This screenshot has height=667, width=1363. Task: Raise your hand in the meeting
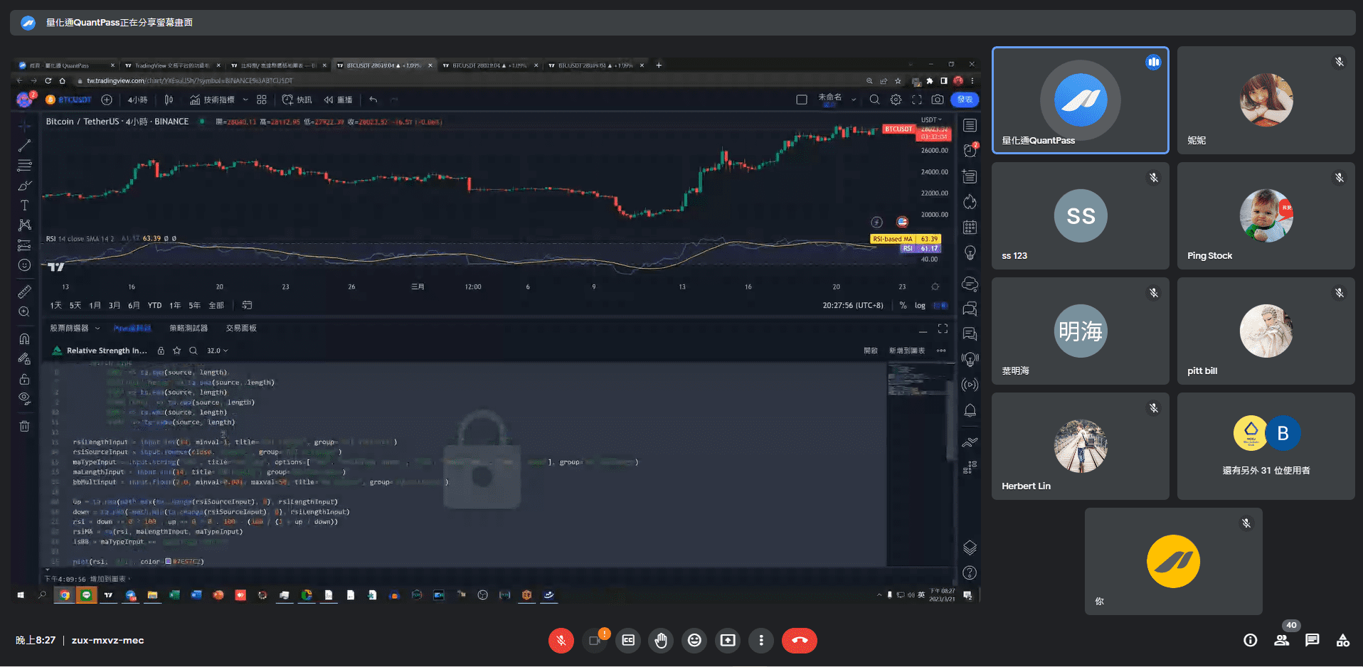coord(662,641)
